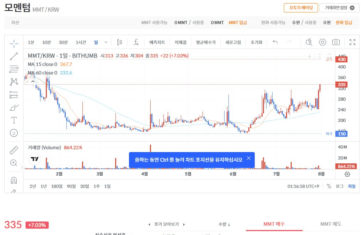Select the 1분 interval
Image resolution: width=361 pixels, height=235 pixels.
[x=31, y=42]
